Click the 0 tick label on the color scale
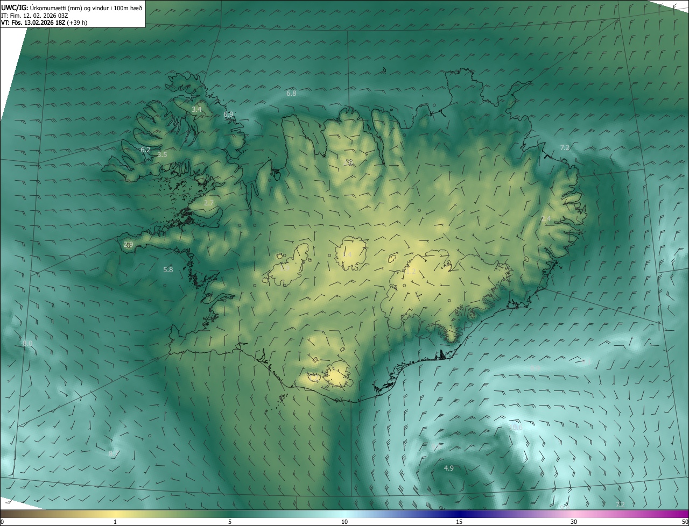Viewport: 689px width, 526px height. pos(2,522)
